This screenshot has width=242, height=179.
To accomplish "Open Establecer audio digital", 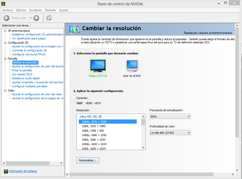I will pyautogui.click(x=26, y=79).
